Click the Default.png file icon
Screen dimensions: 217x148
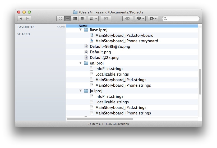click(x=86, y=52)
